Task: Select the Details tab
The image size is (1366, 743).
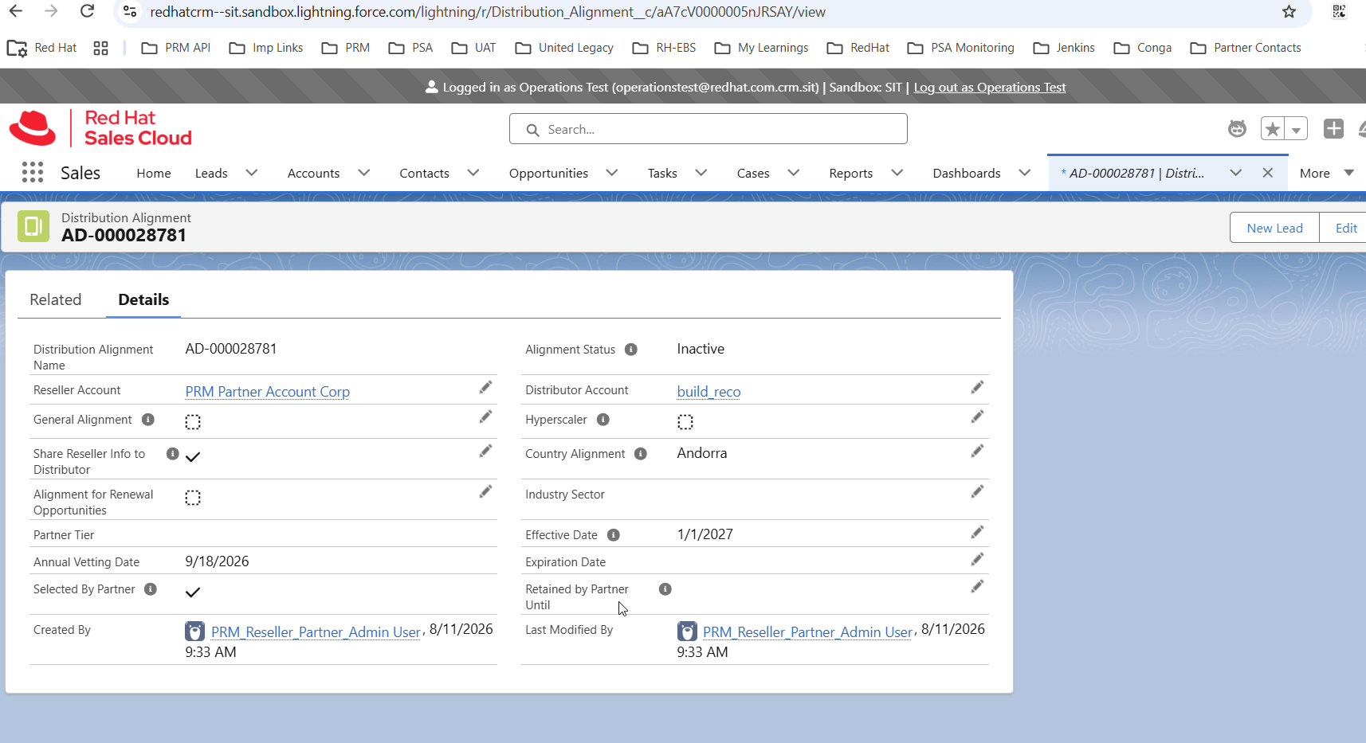Action: click(143, 299)
